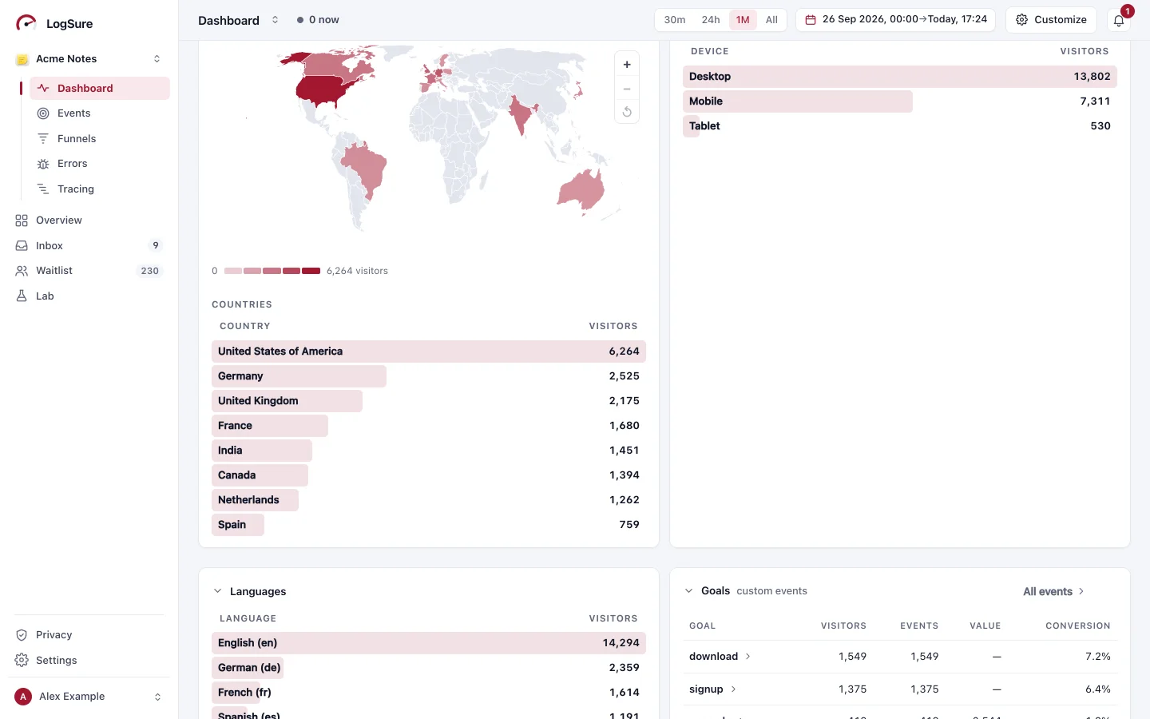Open the Acme Notes project switcher
The image size is (1150, 719).
coord(89,59)
